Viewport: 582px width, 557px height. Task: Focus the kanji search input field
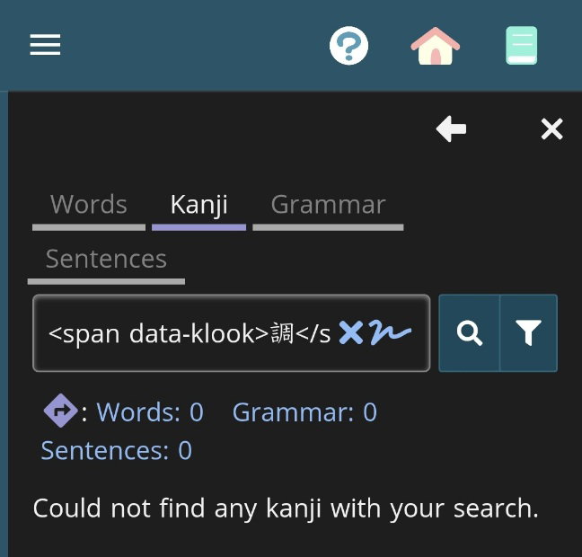(x=189, y=334)
